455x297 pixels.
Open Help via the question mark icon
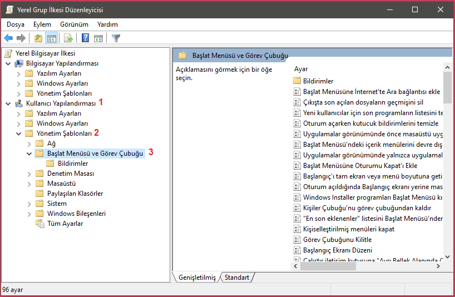[x=85, y=38]
